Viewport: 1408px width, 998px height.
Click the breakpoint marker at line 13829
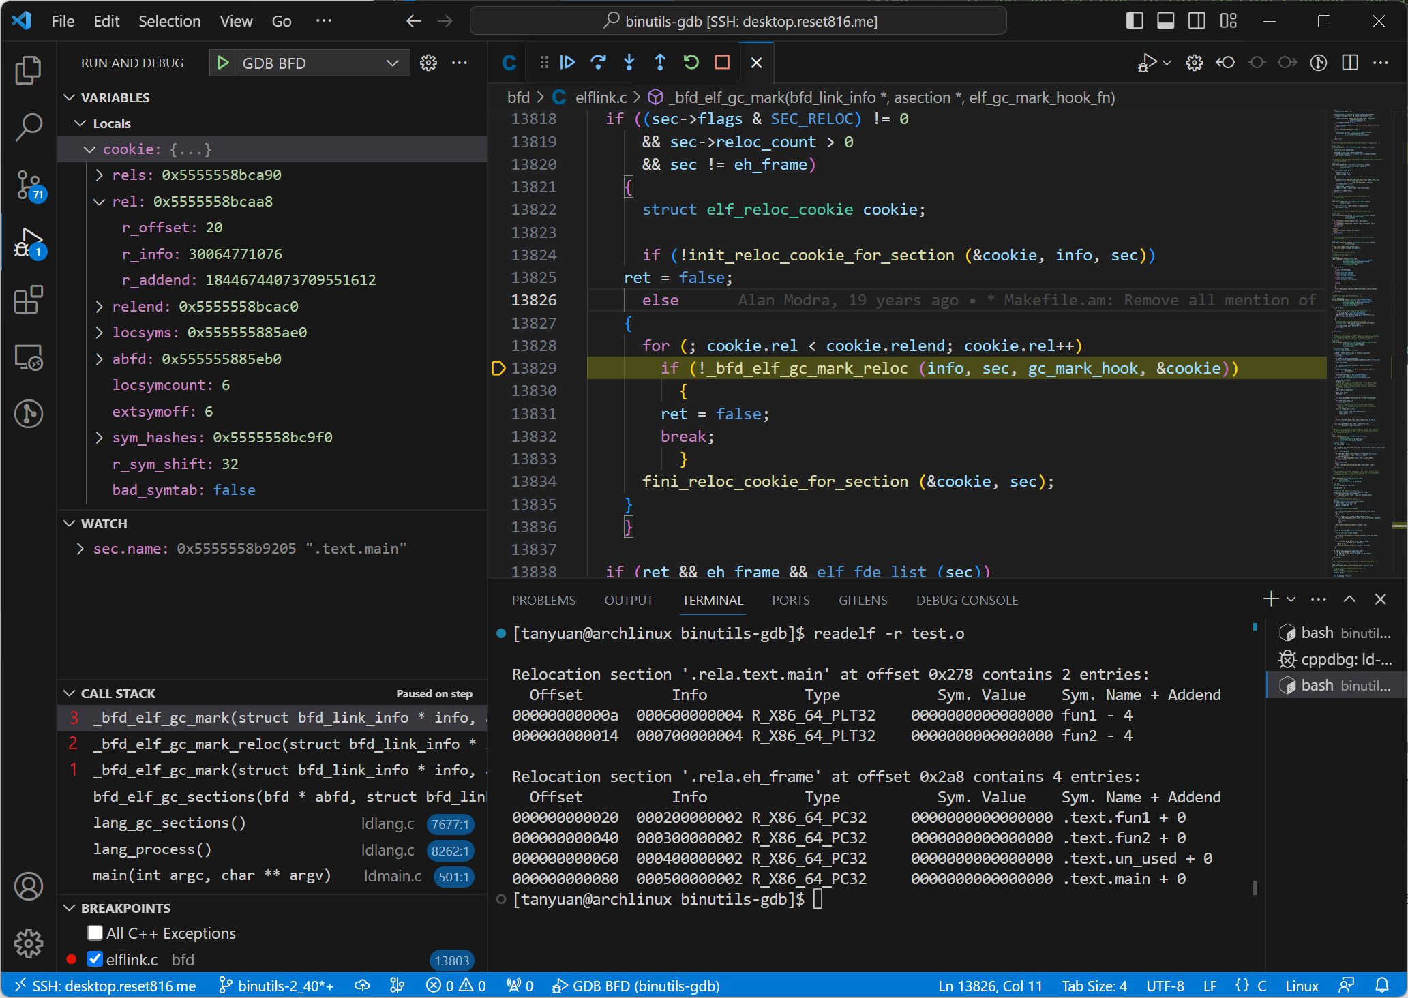click(x=498, y=368)
